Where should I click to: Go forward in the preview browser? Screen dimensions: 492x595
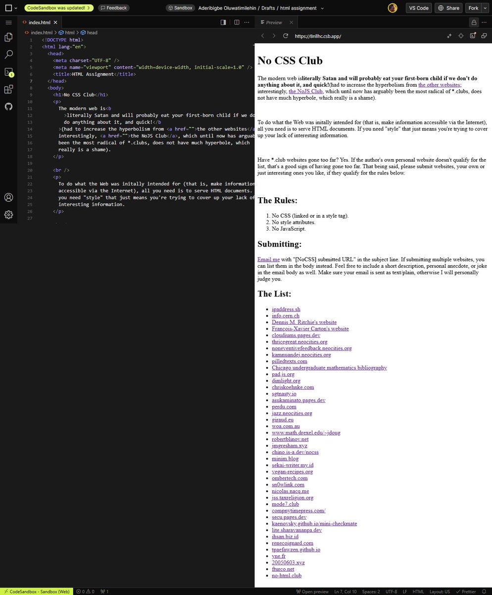pyautogui.click(x=274, y=36)
